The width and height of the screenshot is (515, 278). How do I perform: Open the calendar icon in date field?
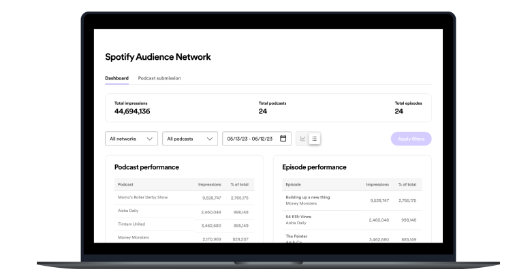(x=283, y=139)
